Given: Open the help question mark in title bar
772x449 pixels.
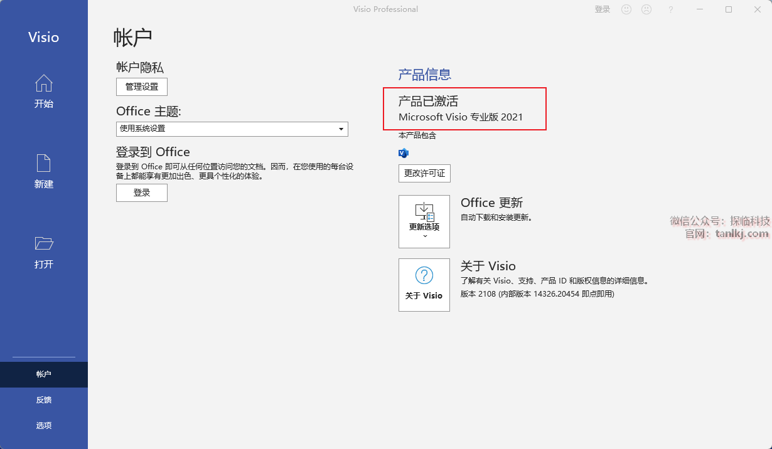Looking at the screenshot, I should coord(671,9).
